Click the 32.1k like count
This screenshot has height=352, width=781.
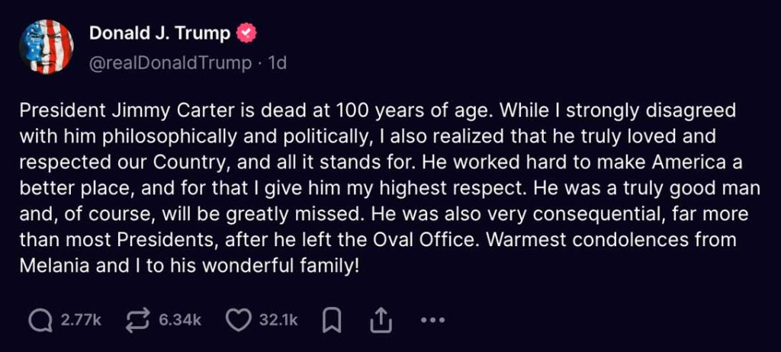point(278,321)
